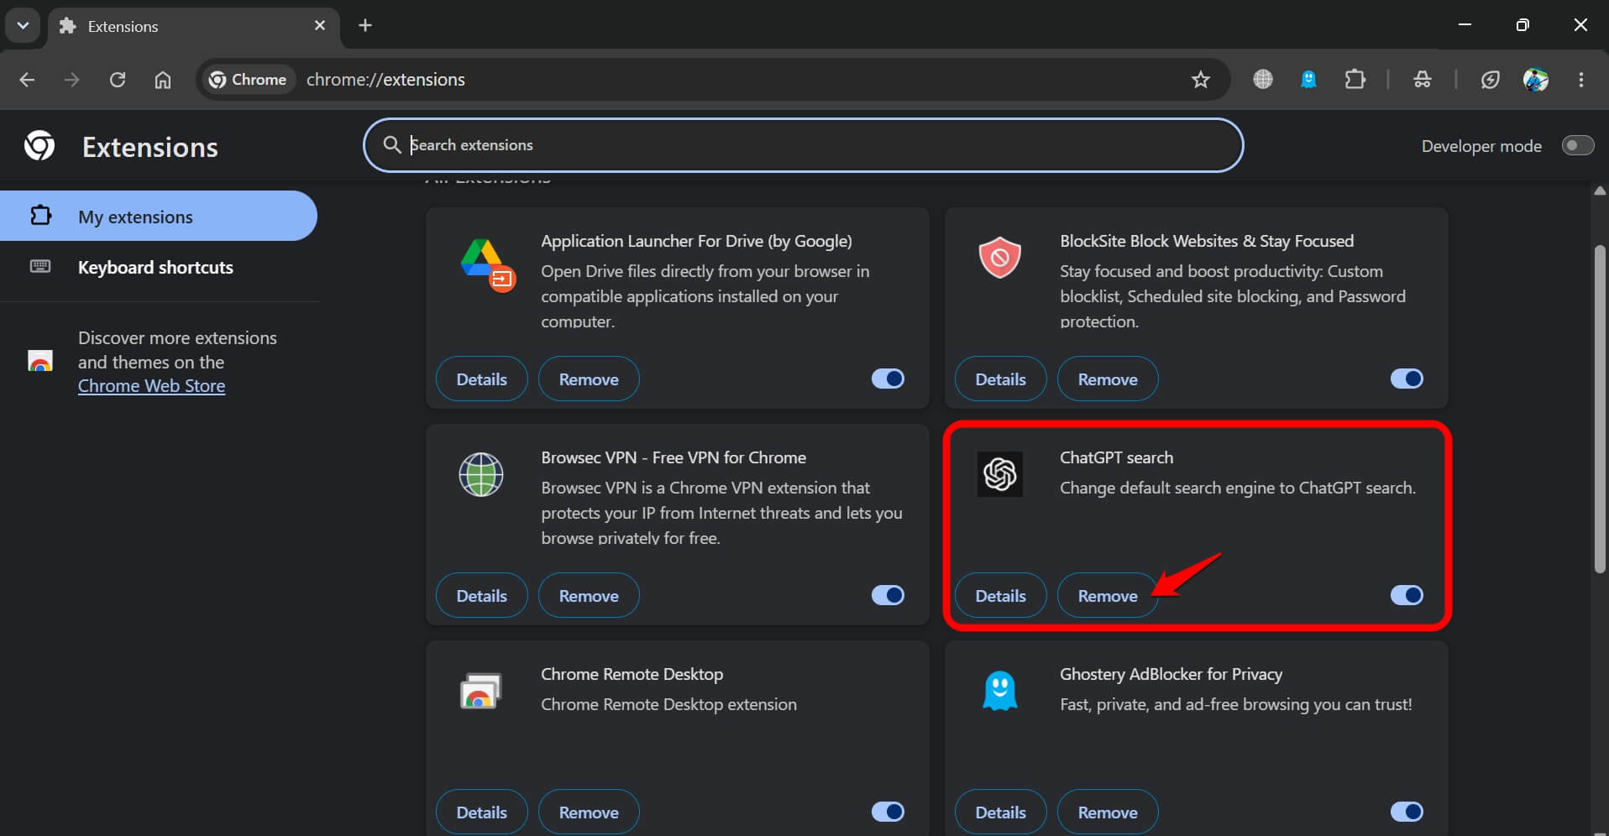Disable Chrome Remote Desktop toggle
Screen dimensions: 1609x836
[888, 812]
